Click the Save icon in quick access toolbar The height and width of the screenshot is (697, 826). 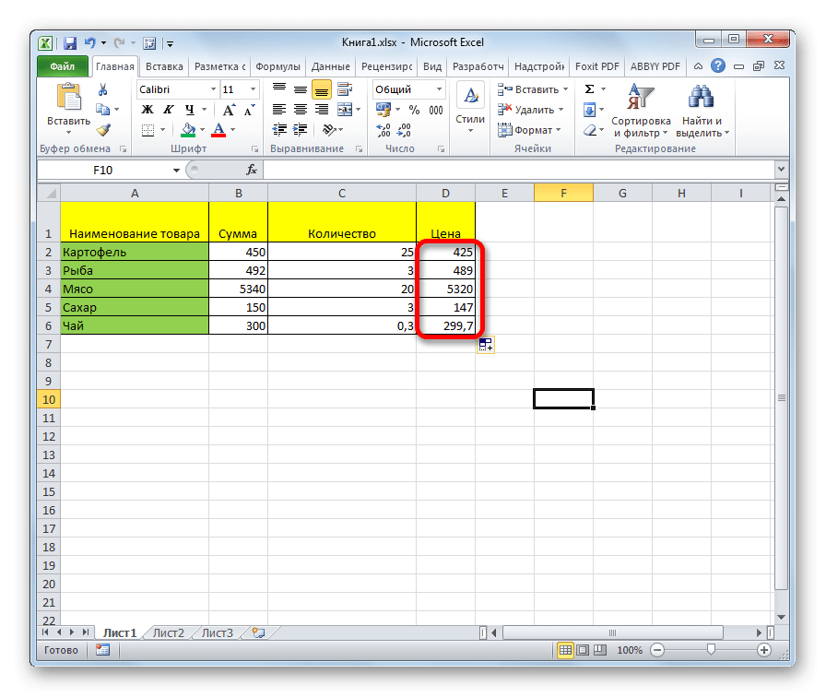[x=70, y=43]
